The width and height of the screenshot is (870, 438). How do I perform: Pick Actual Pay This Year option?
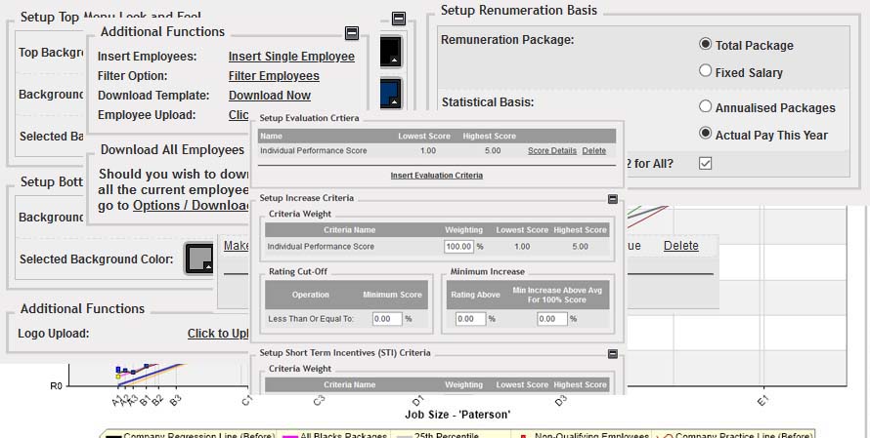(x=706, y=134)
